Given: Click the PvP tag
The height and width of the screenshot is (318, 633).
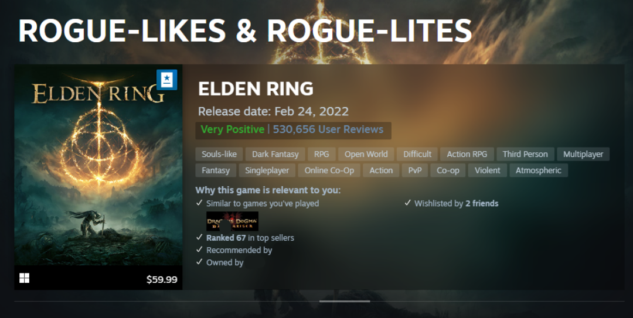Looking at the screenshot, I should [415, 170].
